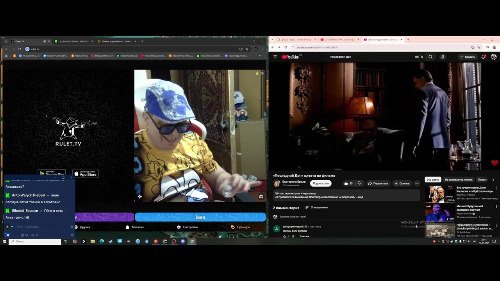Click the star rating badge on webcam
The width and height of the screenshot is (500, 281).
click(x=259, y=73)
